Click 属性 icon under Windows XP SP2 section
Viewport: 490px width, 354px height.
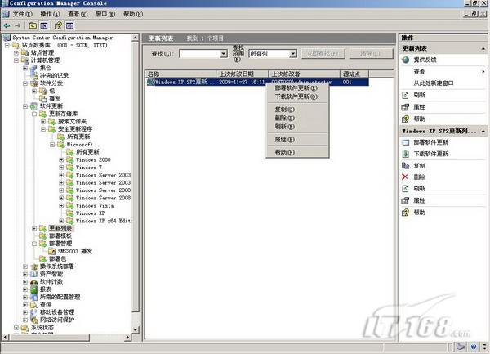tap(405, 200)
